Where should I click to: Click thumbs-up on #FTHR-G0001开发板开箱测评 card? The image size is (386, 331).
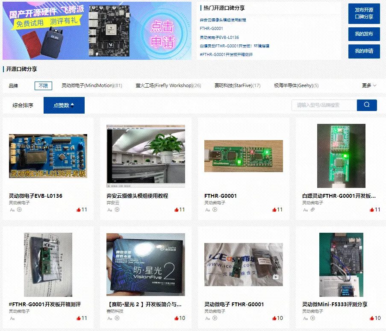pyautogui.click(x=79, y=318)
